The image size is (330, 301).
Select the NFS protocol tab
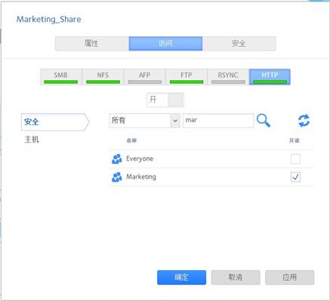[x=103, y=77]
